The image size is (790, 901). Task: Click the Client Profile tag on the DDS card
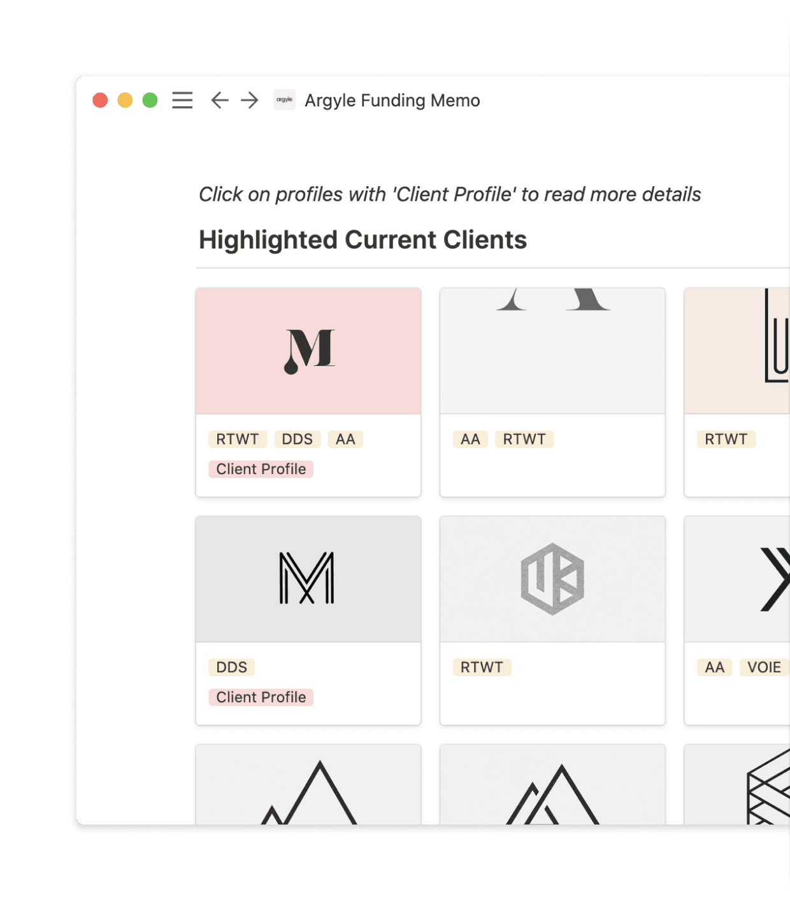click(x=261, y=697)
